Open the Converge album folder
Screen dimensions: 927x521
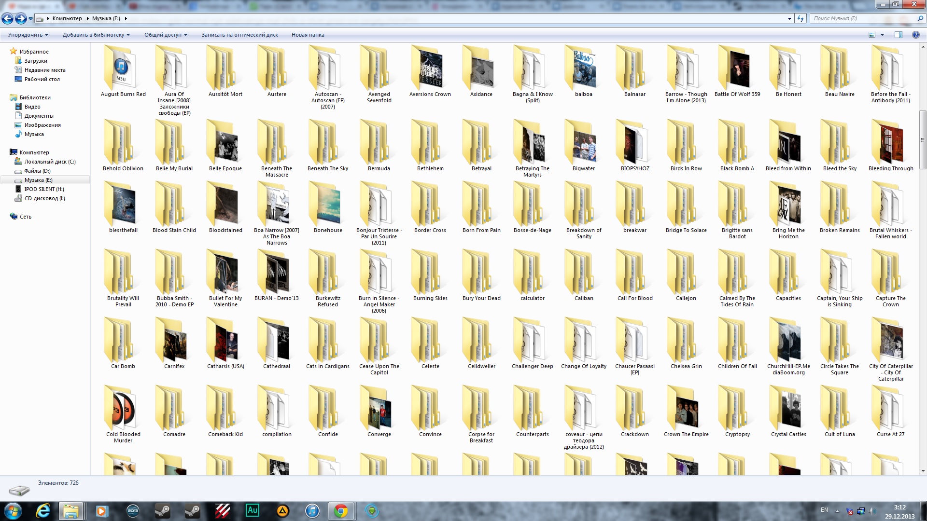(x=379, y=413)
